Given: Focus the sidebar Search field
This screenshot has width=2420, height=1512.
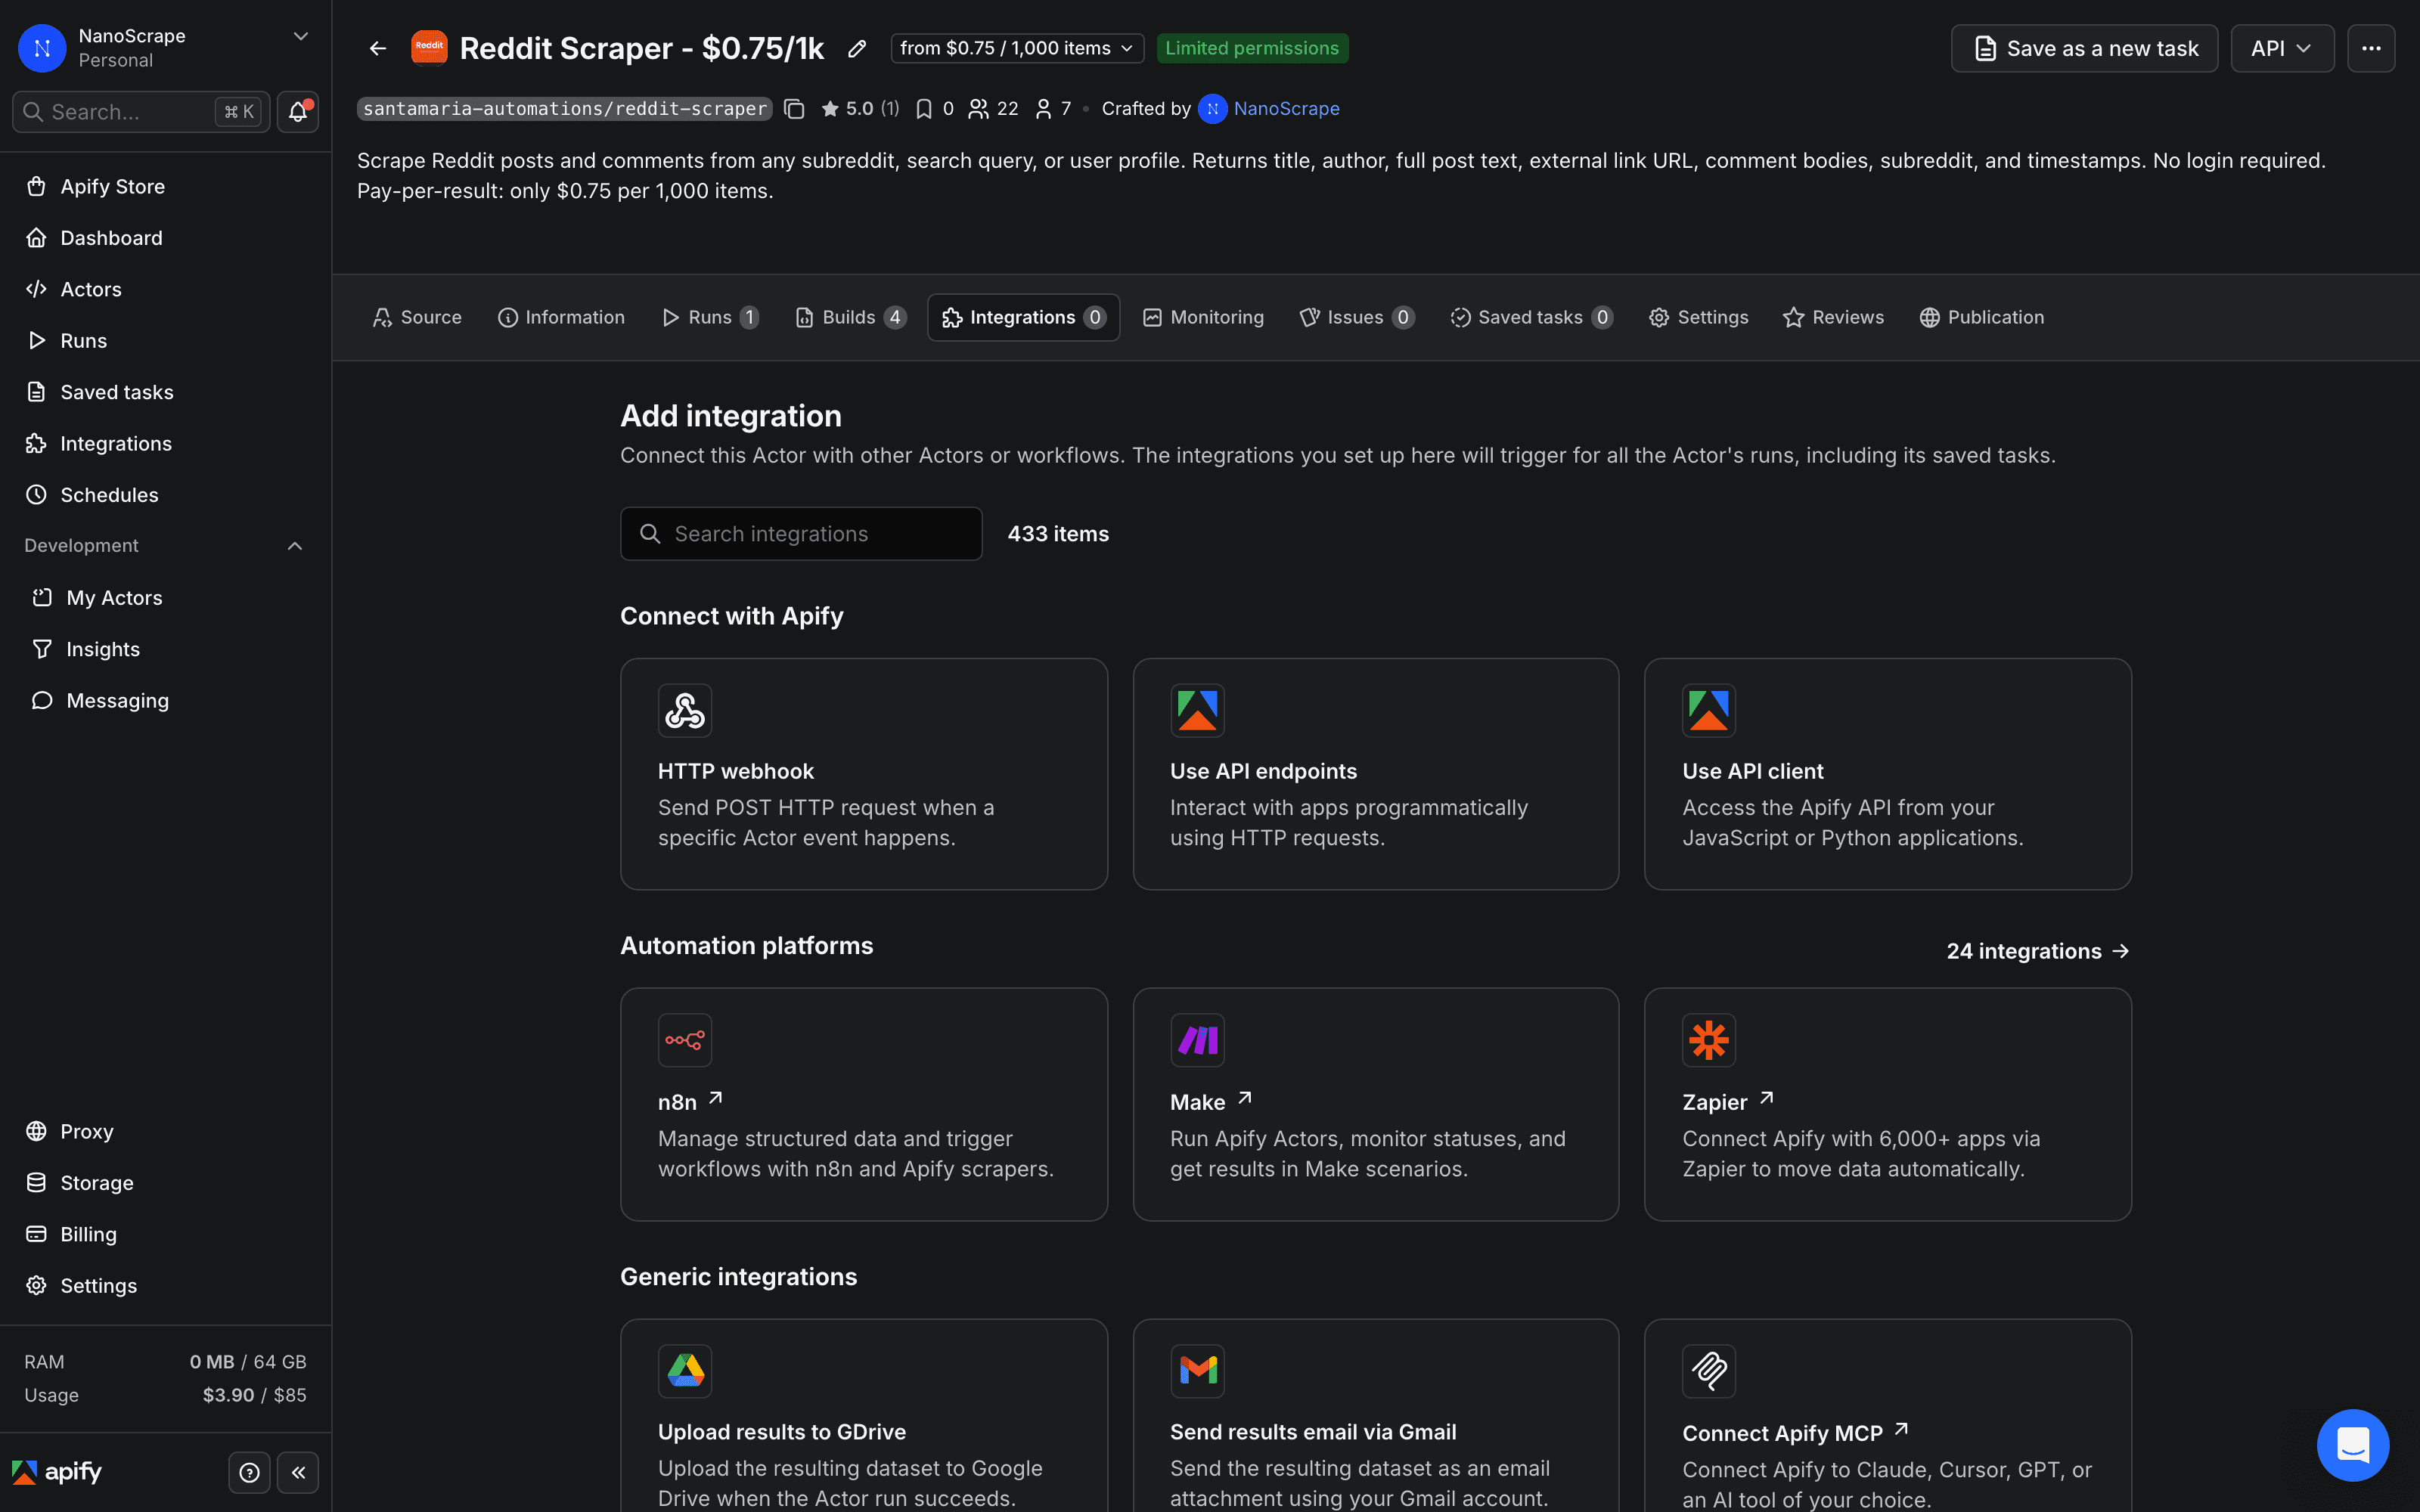Looking at the screenshot, I should pyautogui.click(x=141, y=112).
